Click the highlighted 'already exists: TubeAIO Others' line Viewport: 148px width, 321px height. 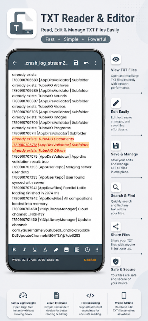pos(39,151)
